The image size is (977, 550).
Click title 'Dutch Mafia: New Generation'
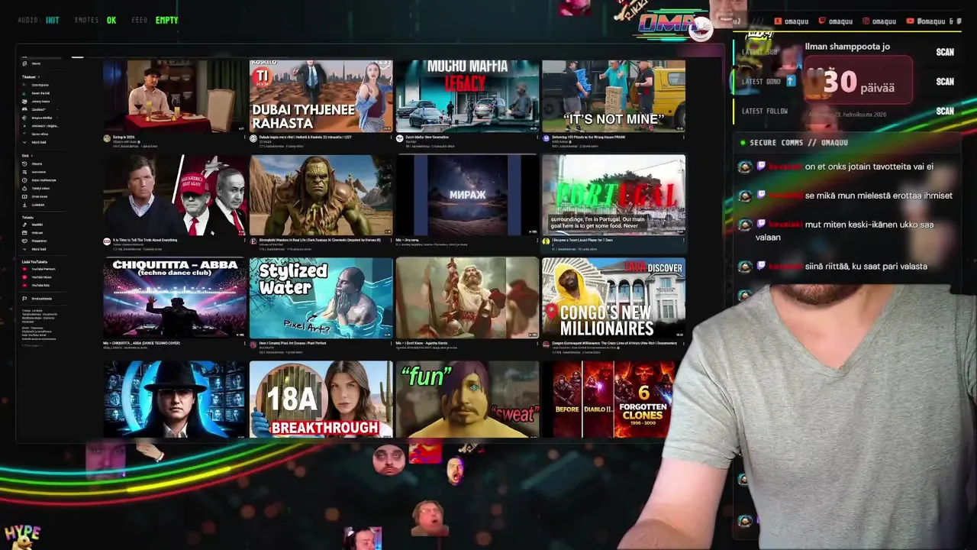427,137
